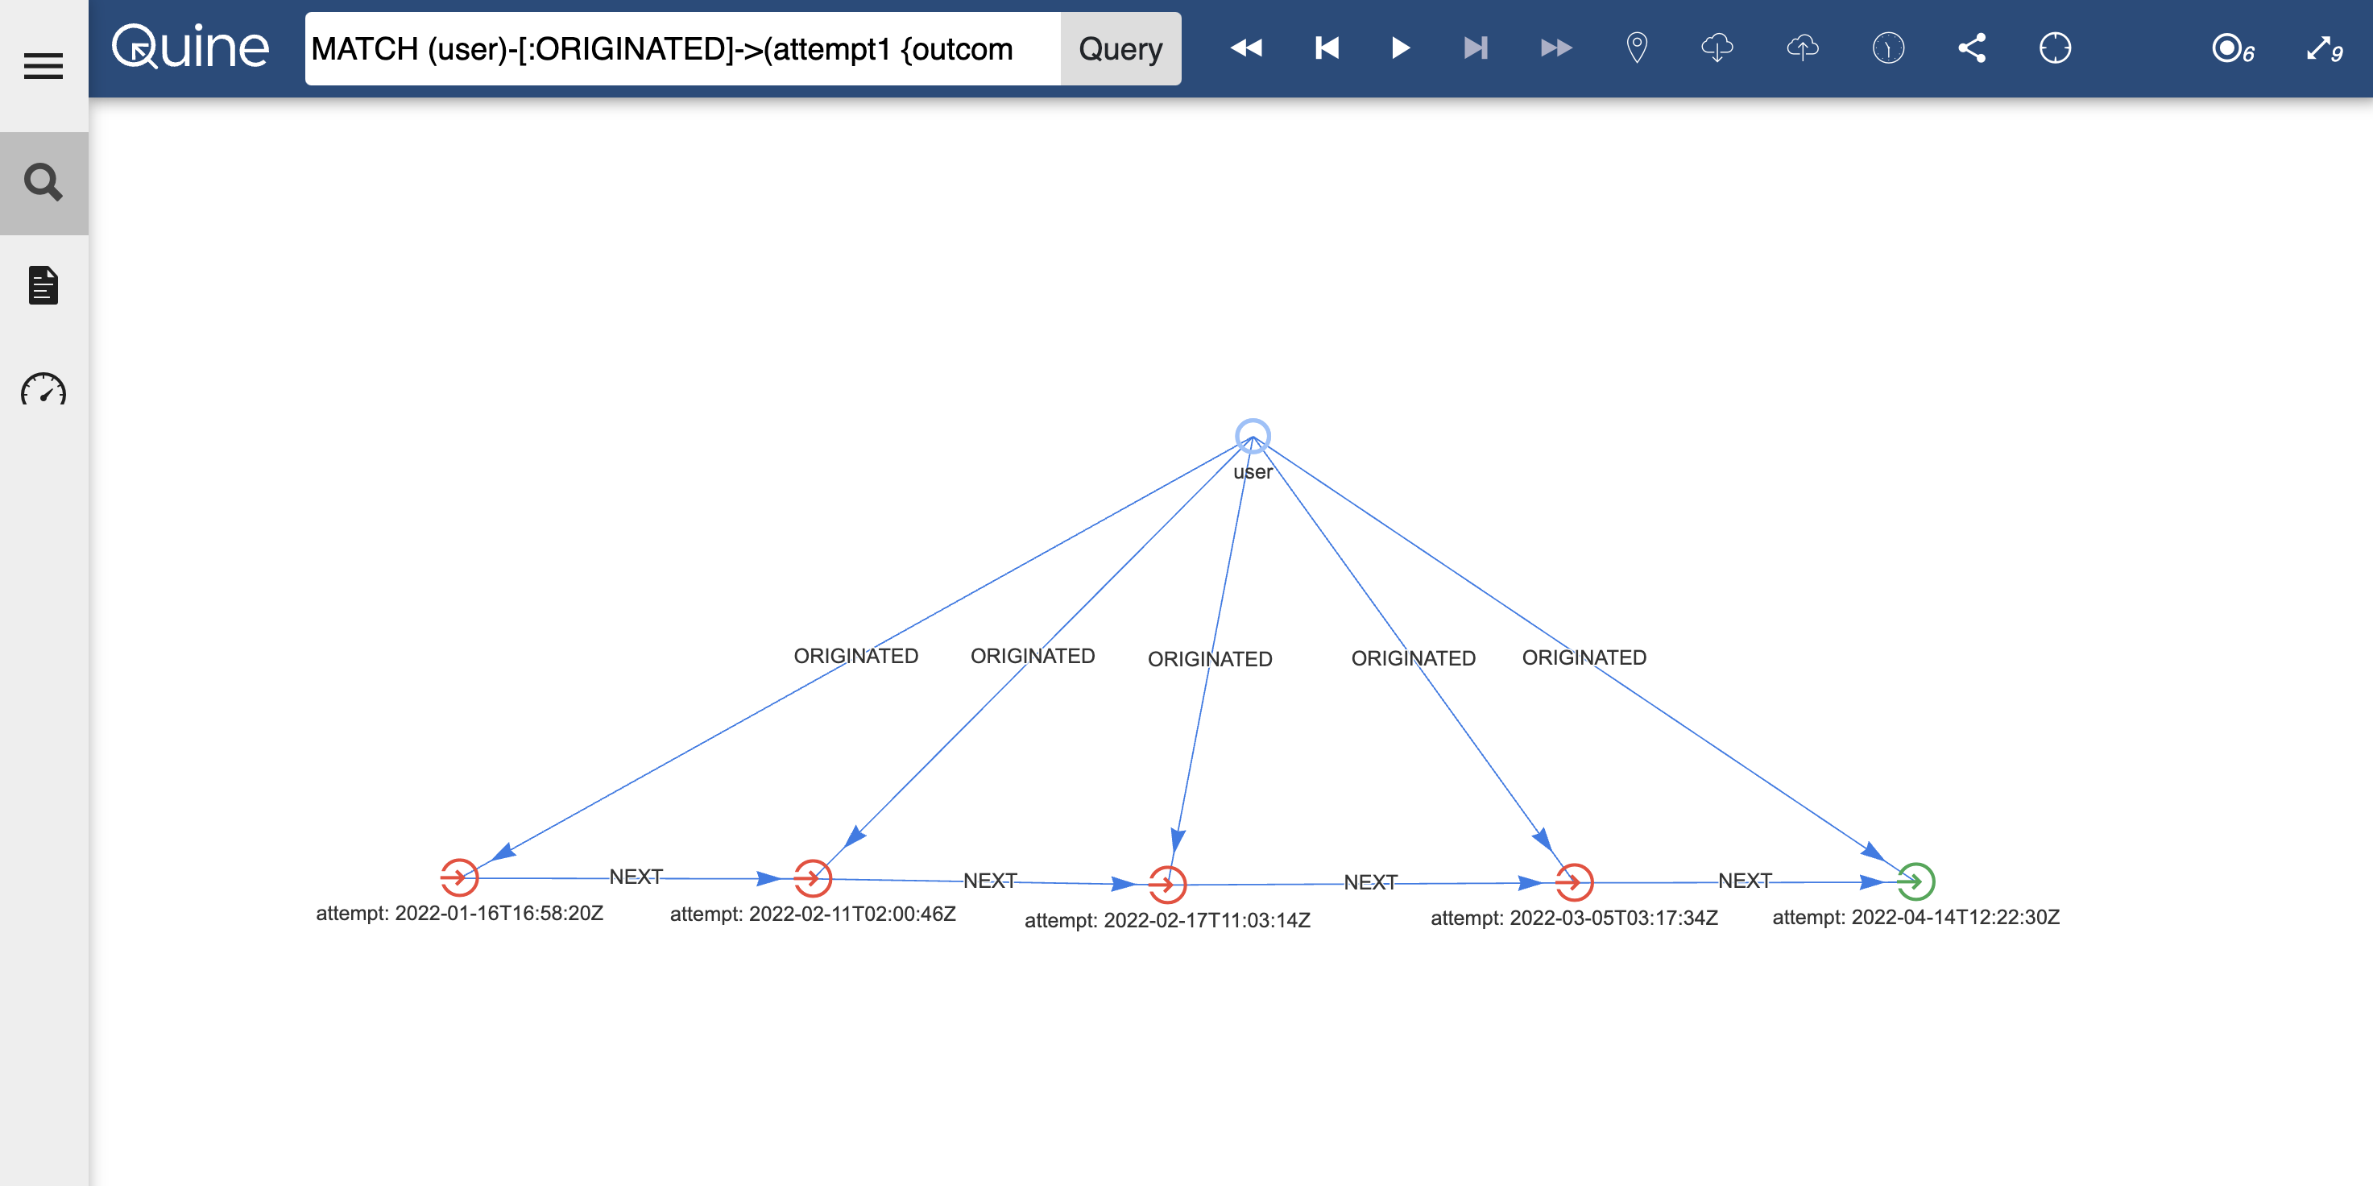Click the recenter crosshair icon
Image resolution: width=2373 pixels, height=1186 pixels.
click(2054, 48)
